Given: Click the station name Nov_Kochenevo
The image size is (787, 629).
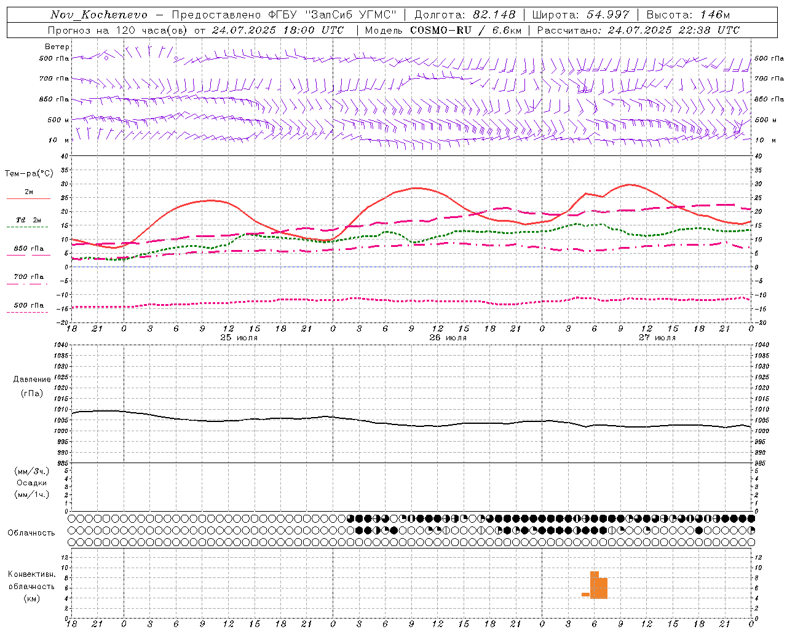Looking at the screenshot, I should point(99,15).
